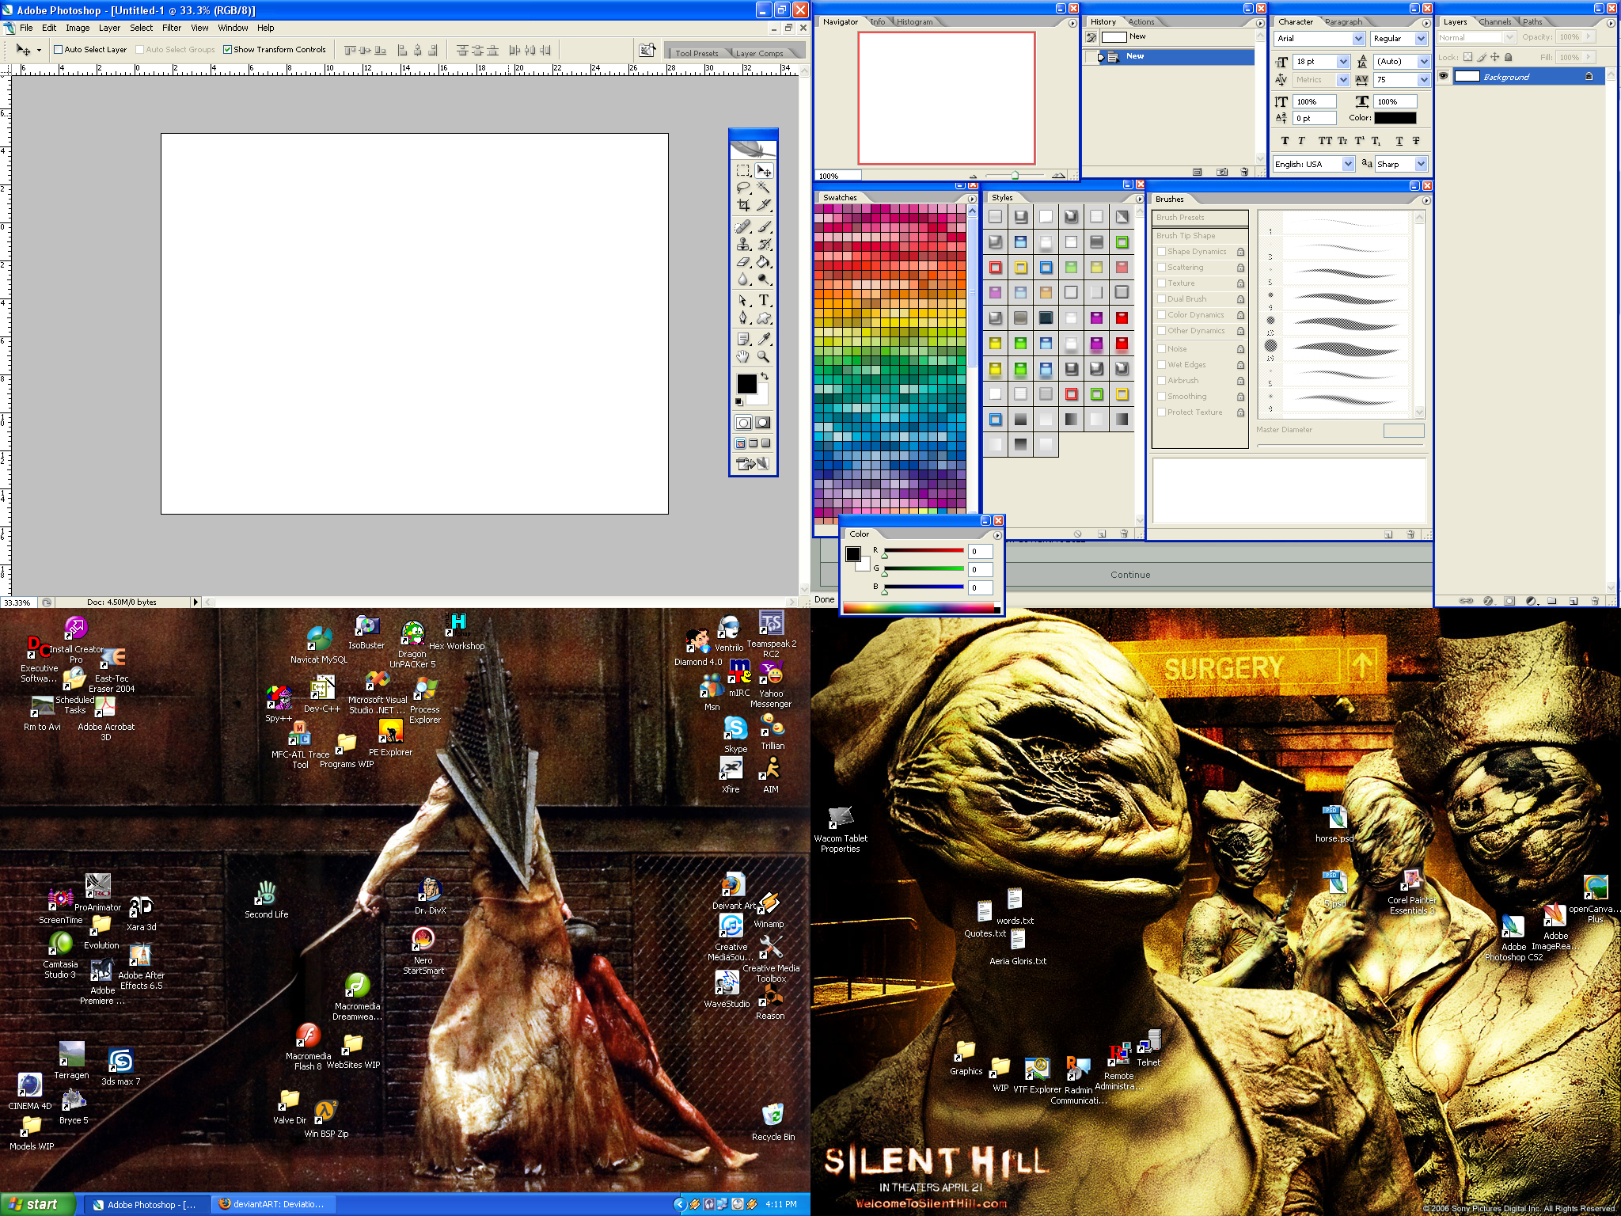Hide the Background layer eye icon
1621x1216 pixels.
point(1444,77)
